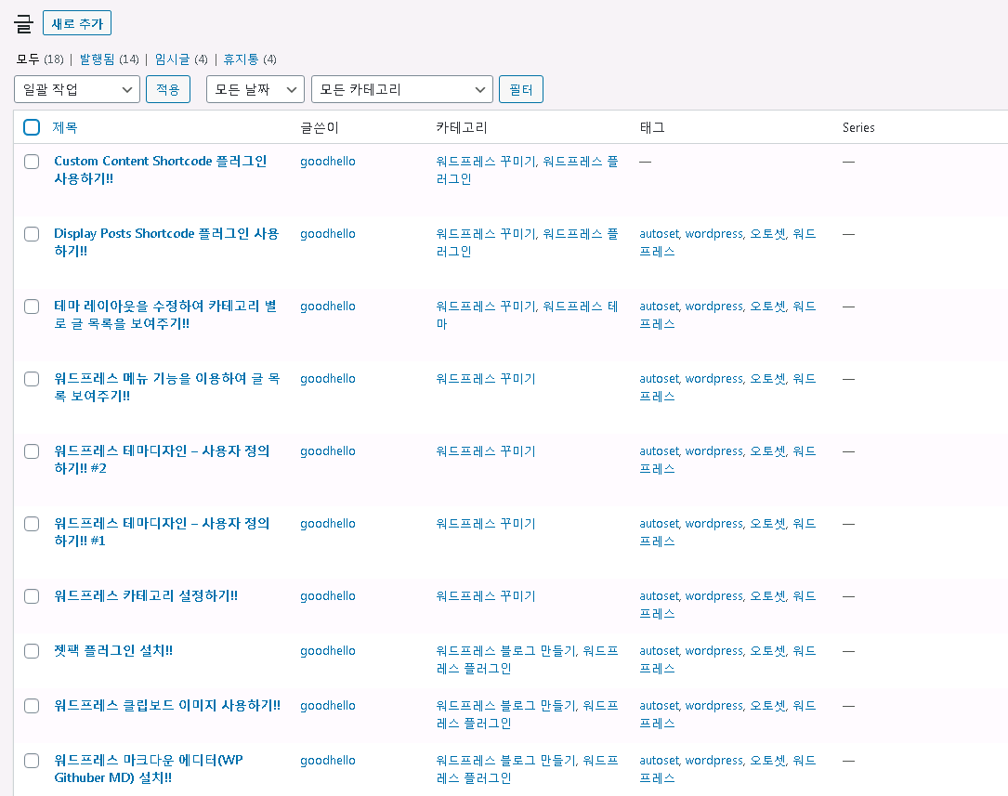Click 글쓴이 column header
The width and height of the screenshot is (1008, 796).
click(x=320, y=127)
